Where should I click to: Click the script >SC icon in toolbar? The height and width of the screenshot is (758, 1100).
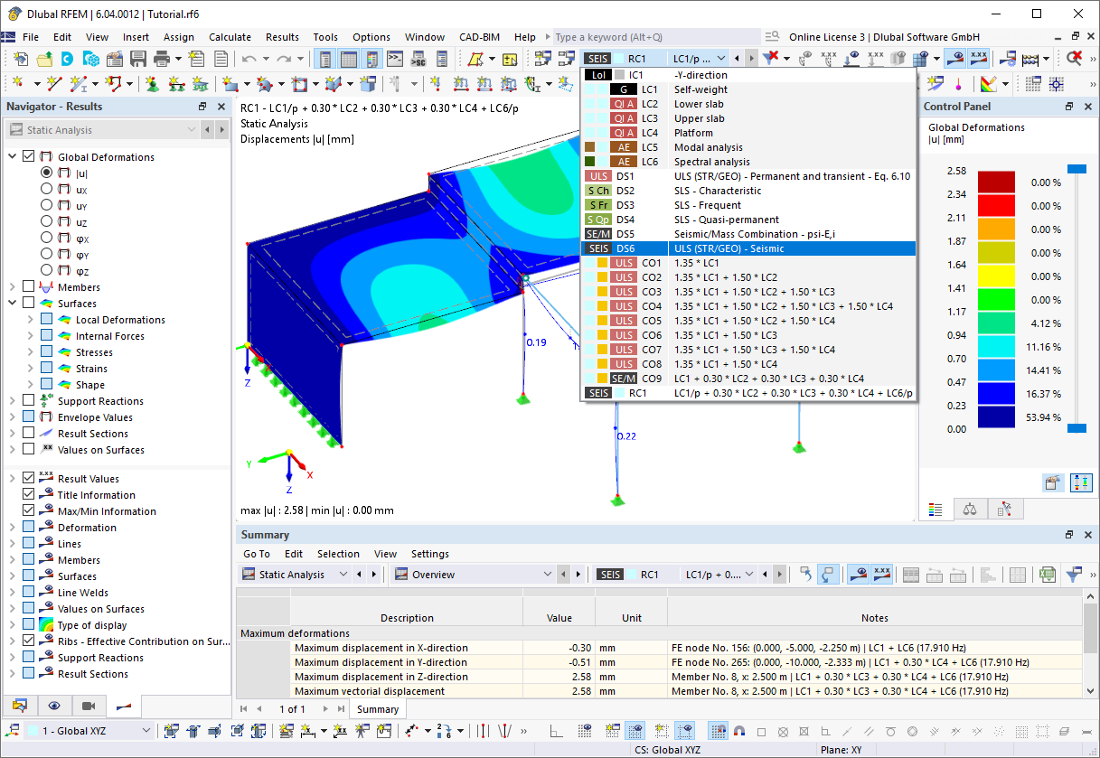418,59
